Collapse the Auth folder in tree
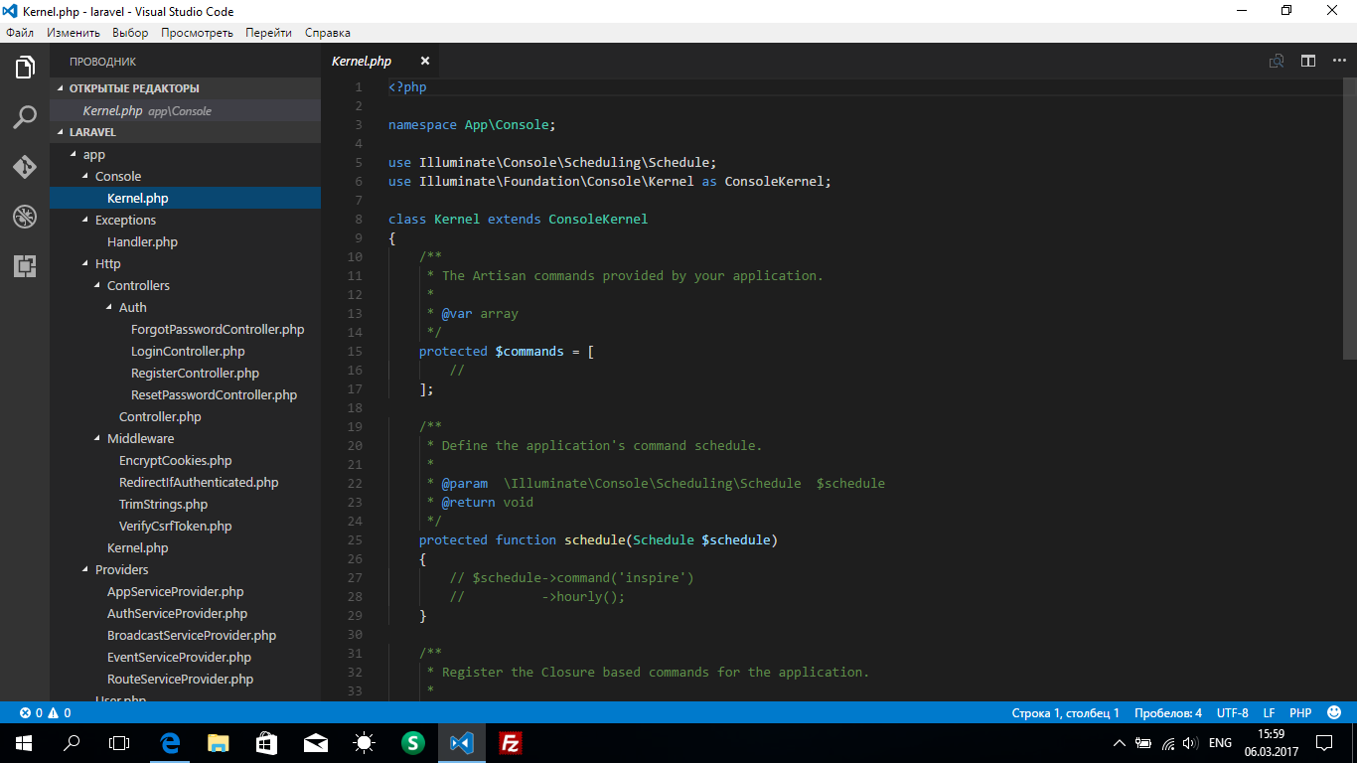 [132, 308]
